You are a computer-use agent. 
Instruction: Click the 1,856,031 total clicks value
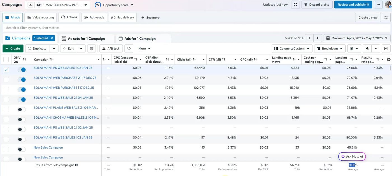(x=198, y=165)
